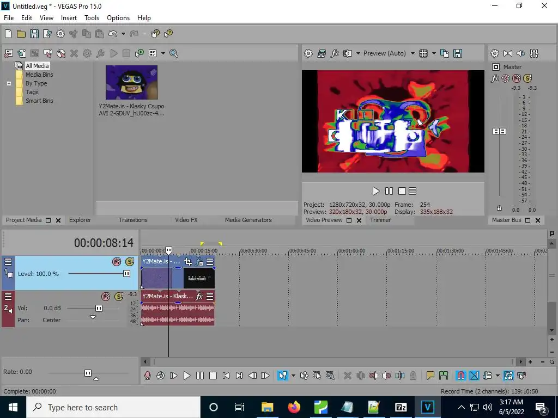Open Firefox from the Windows taskbar

tap(294, 407)
